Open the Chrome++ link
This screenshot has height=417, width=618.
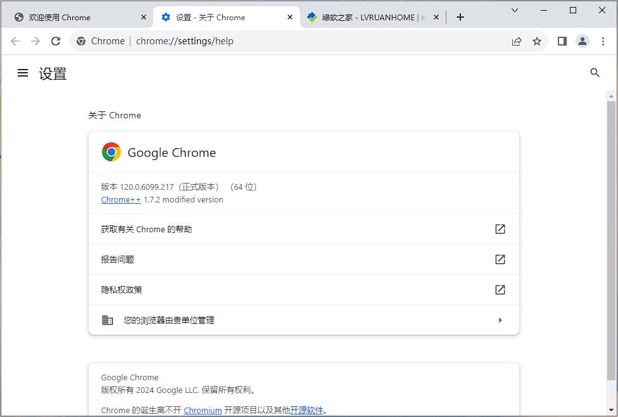(x=120, y=199)
